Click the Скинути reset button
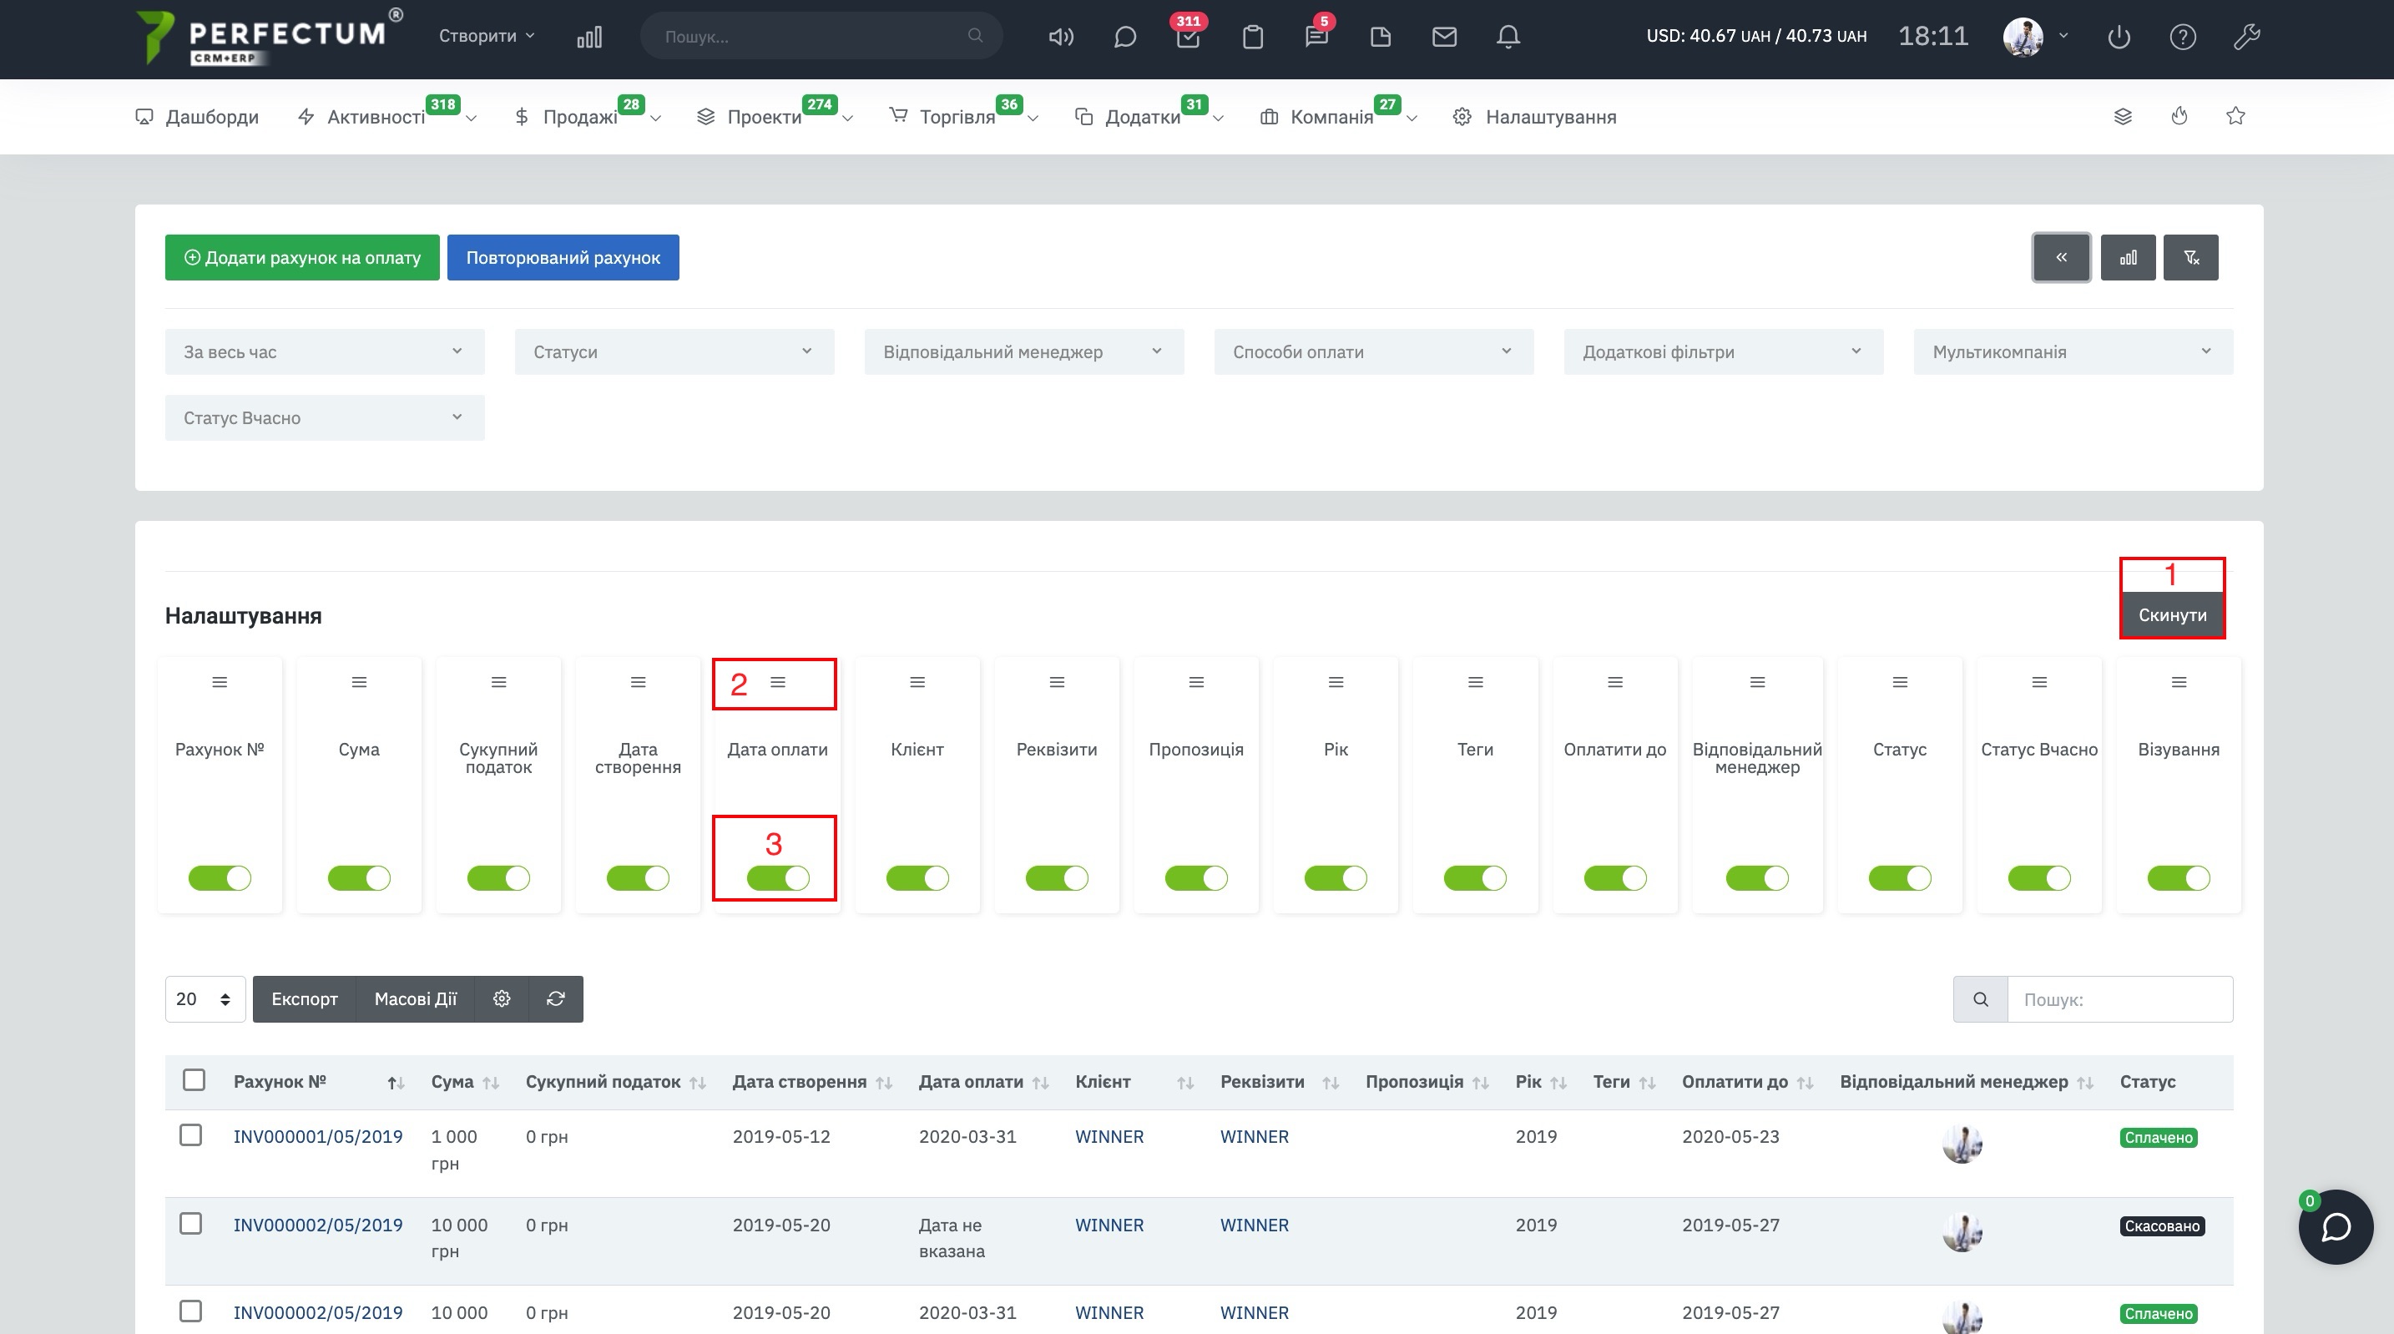Screen dimensions: 2394x1334 2172,614
